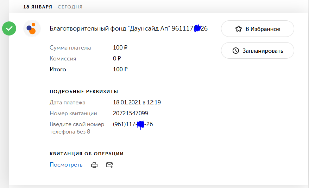The image size is (309, 188).
Task: Click the phone number in payment details
Action: pyautogui.click(x=133, y=124)
